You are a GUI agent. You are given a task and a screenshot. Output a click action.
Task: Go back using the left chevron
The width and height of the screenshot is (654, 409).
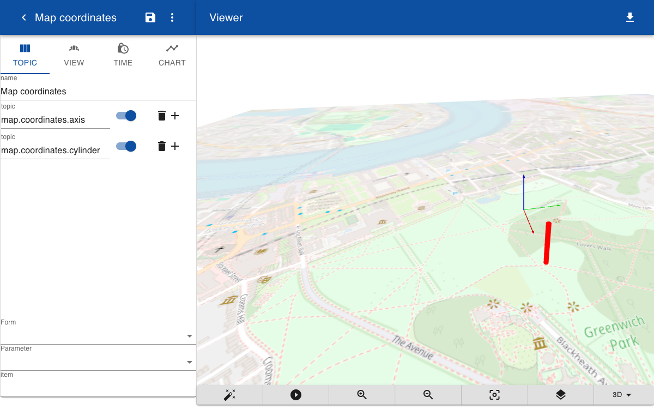(x=24, y=17)
